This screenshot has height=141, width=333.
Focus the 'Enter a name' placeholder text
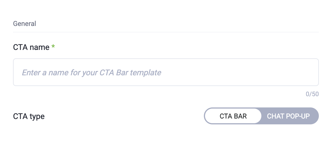91,72
